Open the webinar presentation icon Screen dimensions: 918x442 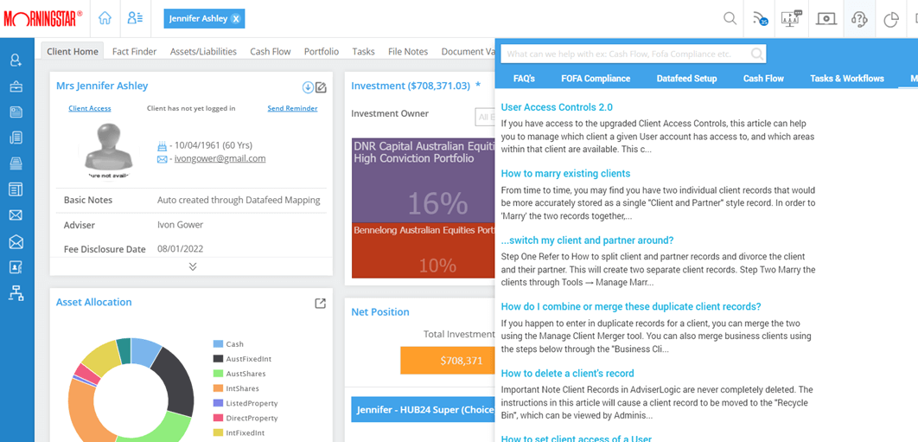792,19
